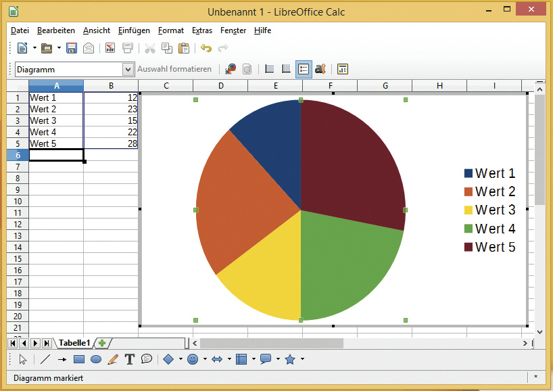The height and width of the screenshot is (391, 553).
Task: Click the Wert 3 yellow legend swatch
Action: (x=468, y=210)
